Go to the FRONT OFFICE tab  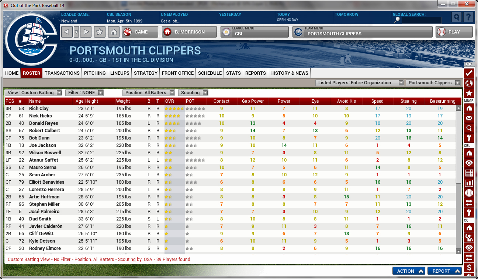point(177,73)
